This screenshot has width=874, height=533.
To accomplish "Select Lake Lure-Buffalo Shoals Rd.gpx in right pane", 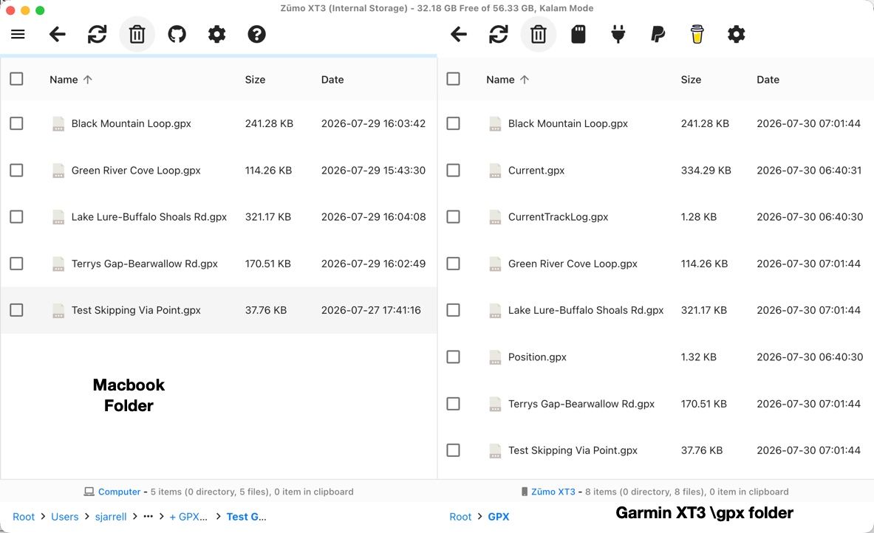I will 586,310.
